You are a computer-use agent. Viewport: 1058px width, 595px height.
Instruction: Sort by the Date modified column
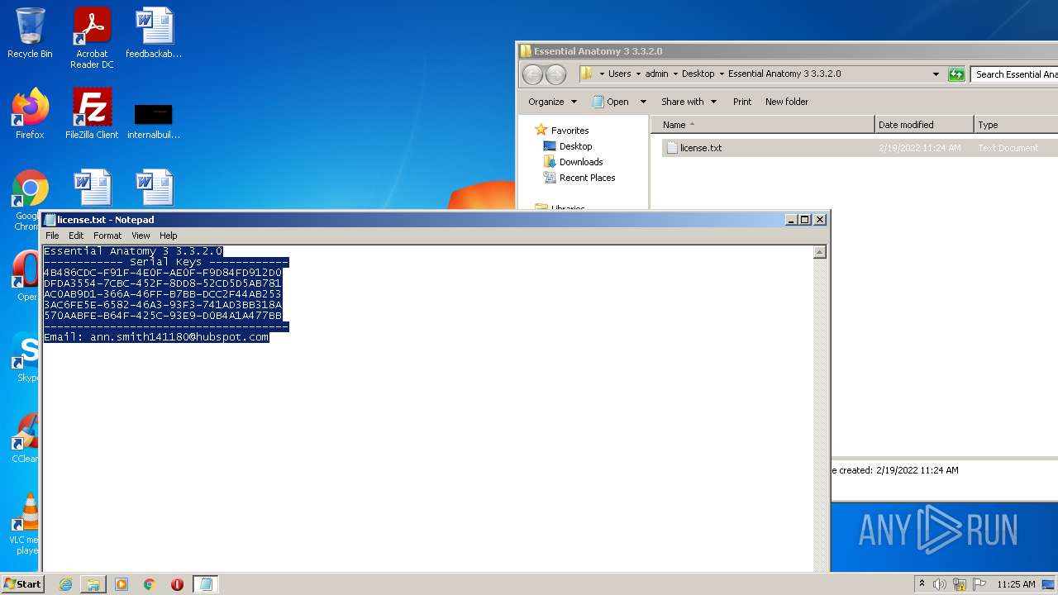924,125
